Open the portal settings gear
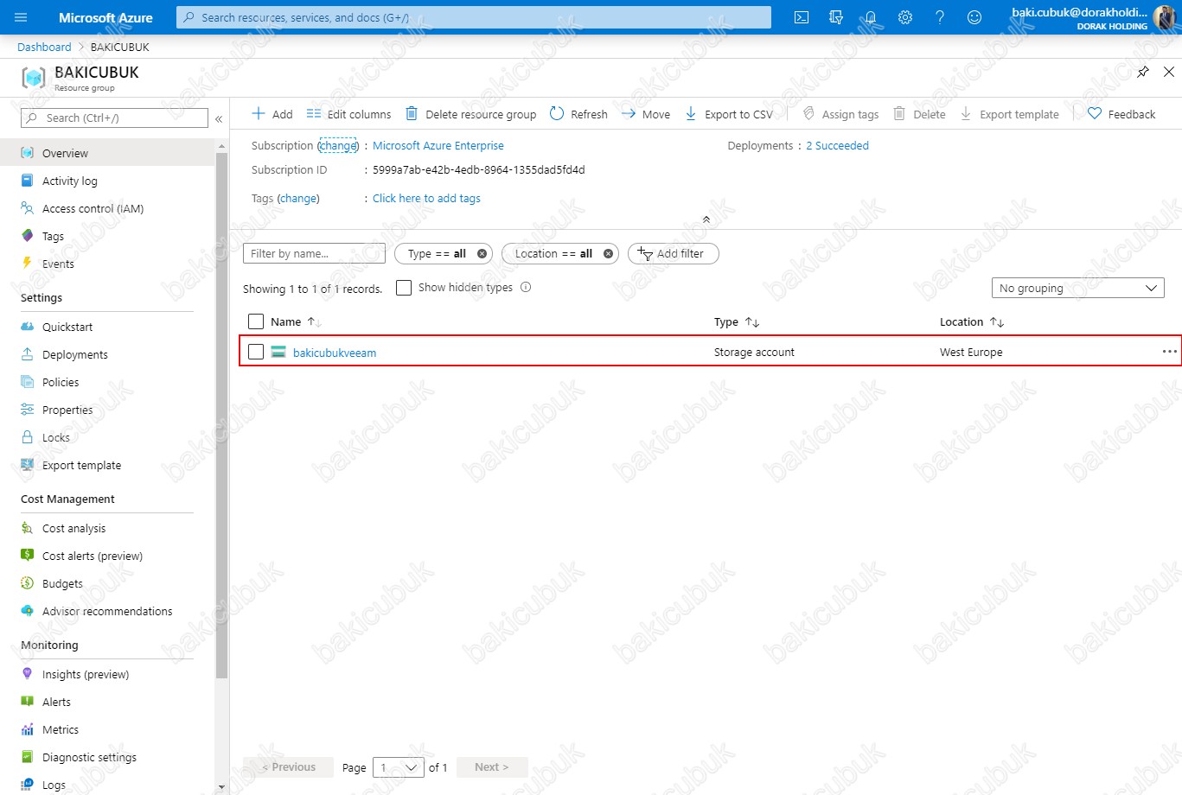 pos(905,17)
